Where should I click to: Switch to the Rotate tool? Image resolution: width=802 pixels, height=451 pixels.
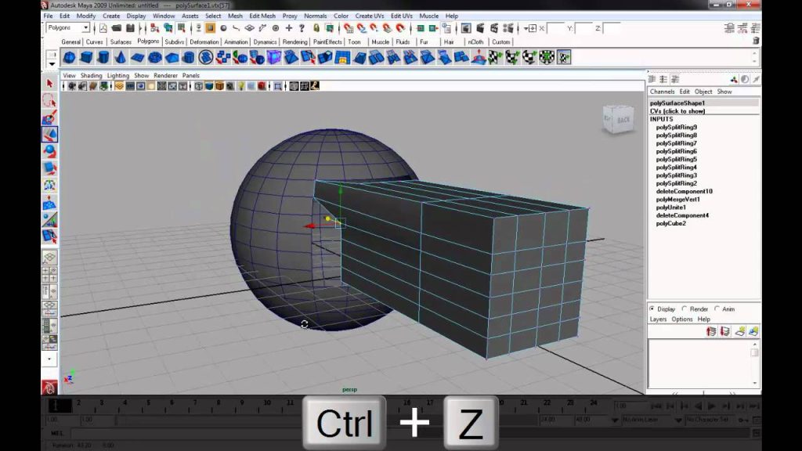[x=49, y=151]
